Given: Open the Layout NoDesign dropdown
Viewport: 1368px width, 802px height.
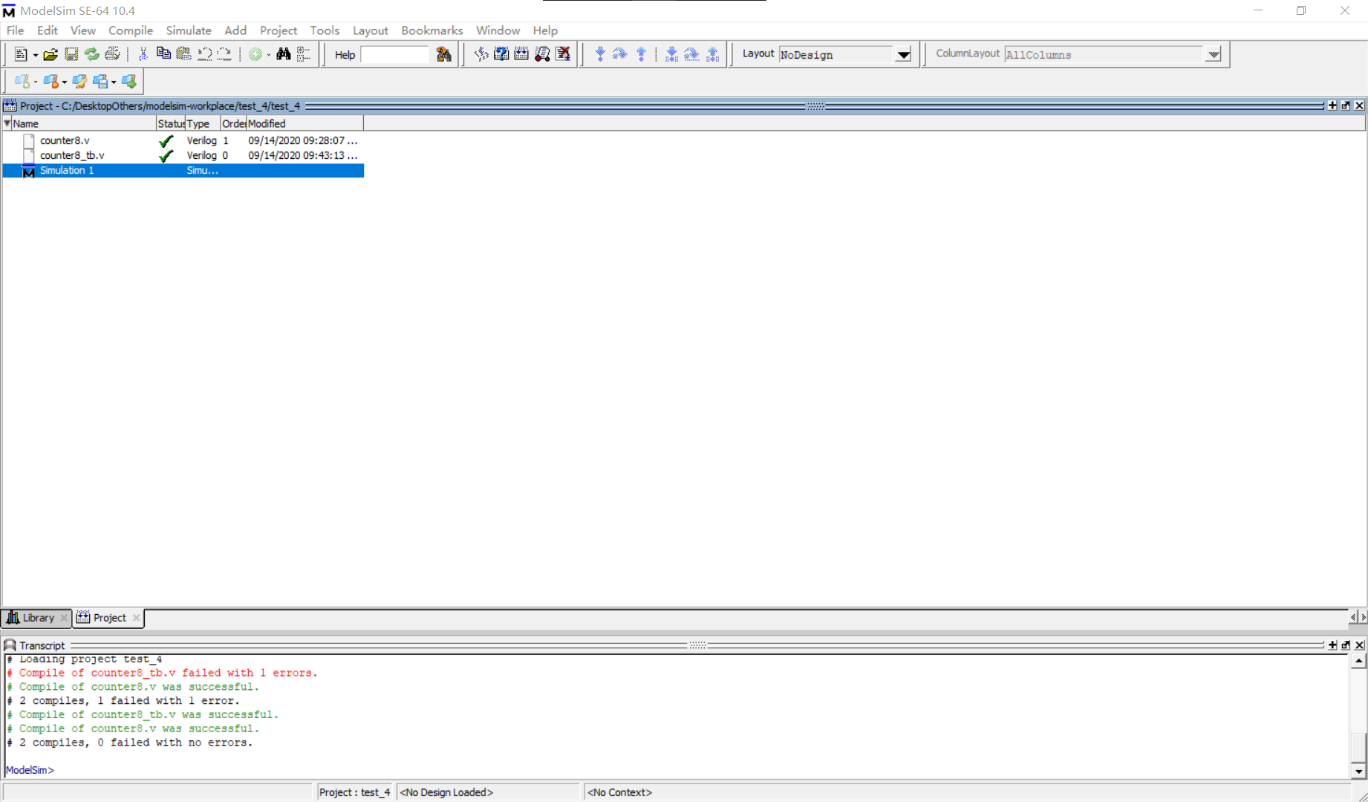Looking at the screenshot, I should [x=903, y=55].
